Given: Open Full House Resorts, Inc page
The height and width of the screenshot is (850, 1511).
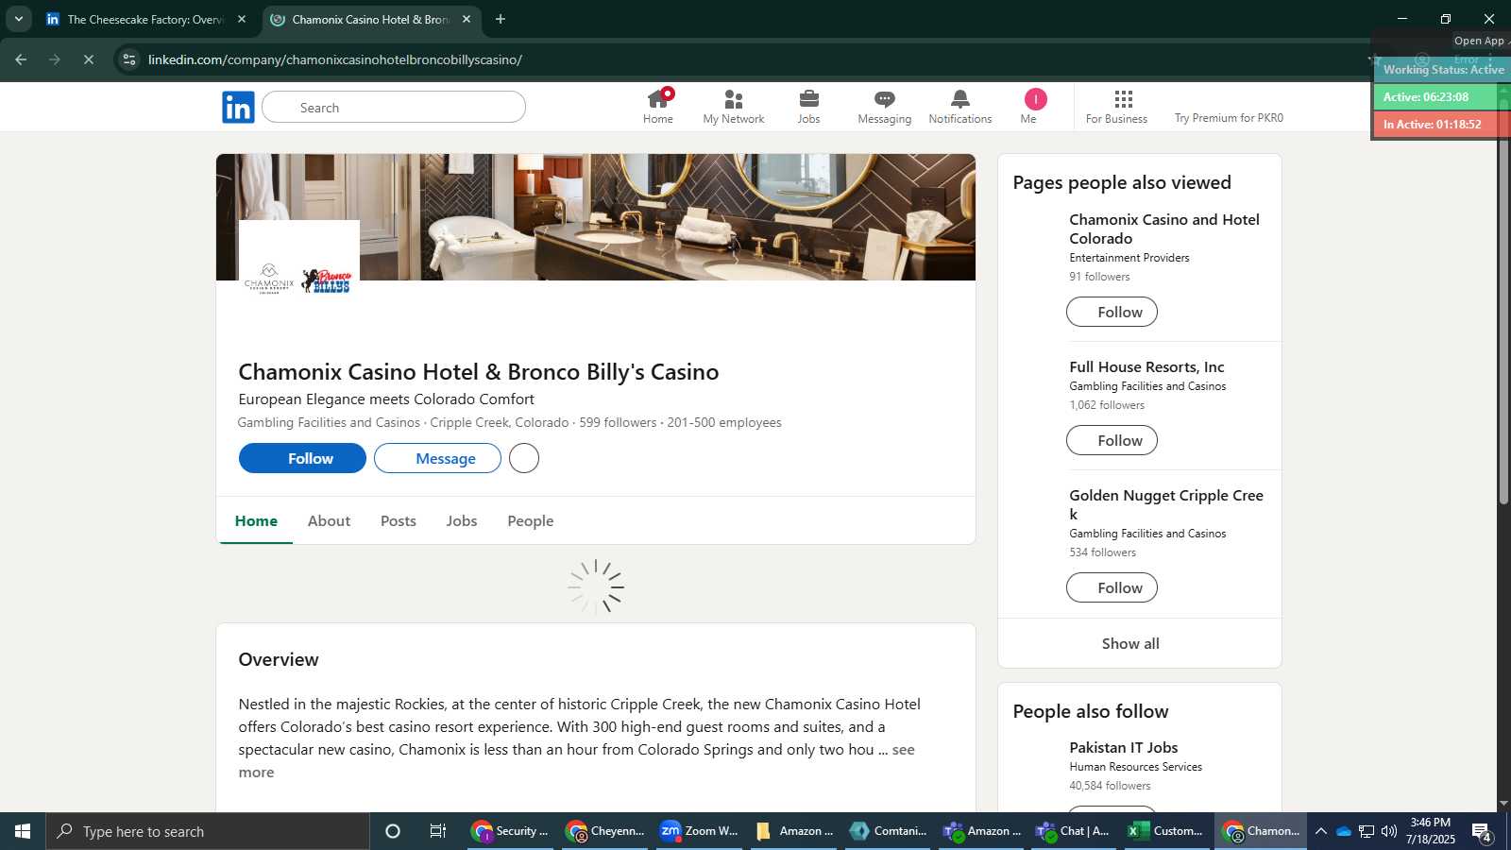Looking at the screenshot, I should pos(1146,366).
